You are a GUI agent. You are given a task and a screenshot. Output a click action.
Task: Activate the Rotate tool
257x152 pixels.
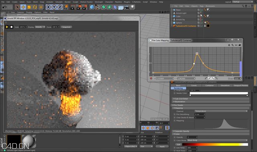[x=35, y=7]
